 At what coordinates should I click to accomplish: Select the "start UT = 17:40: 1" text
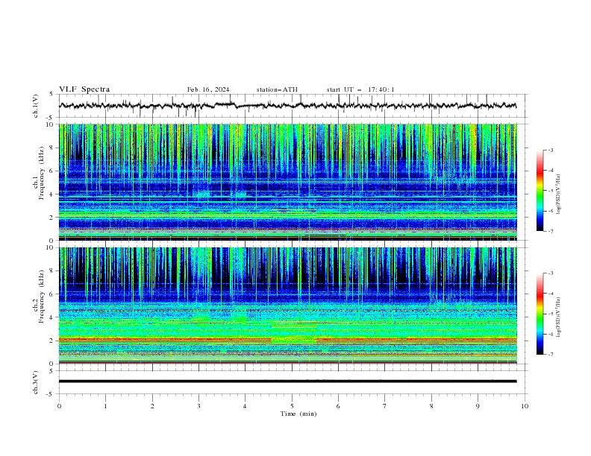pos(360,89)
